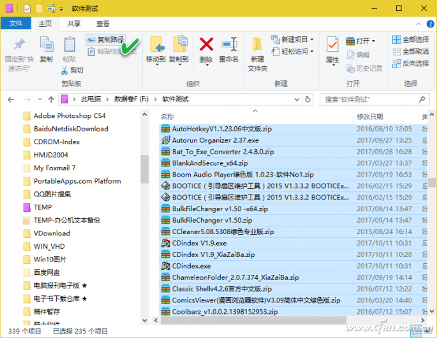Sort by Name (名称) column header
This screenshot has width=437, height=338.
[x=167, y=117]
